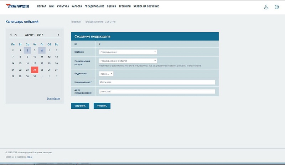This screenshot has height=165, width=285.
Task: Follow the Все события link
Action: tap(53, 99)
